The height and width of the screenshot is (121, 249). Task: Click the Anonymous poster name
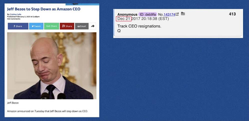pyautogui.click(x=127, y=14)
